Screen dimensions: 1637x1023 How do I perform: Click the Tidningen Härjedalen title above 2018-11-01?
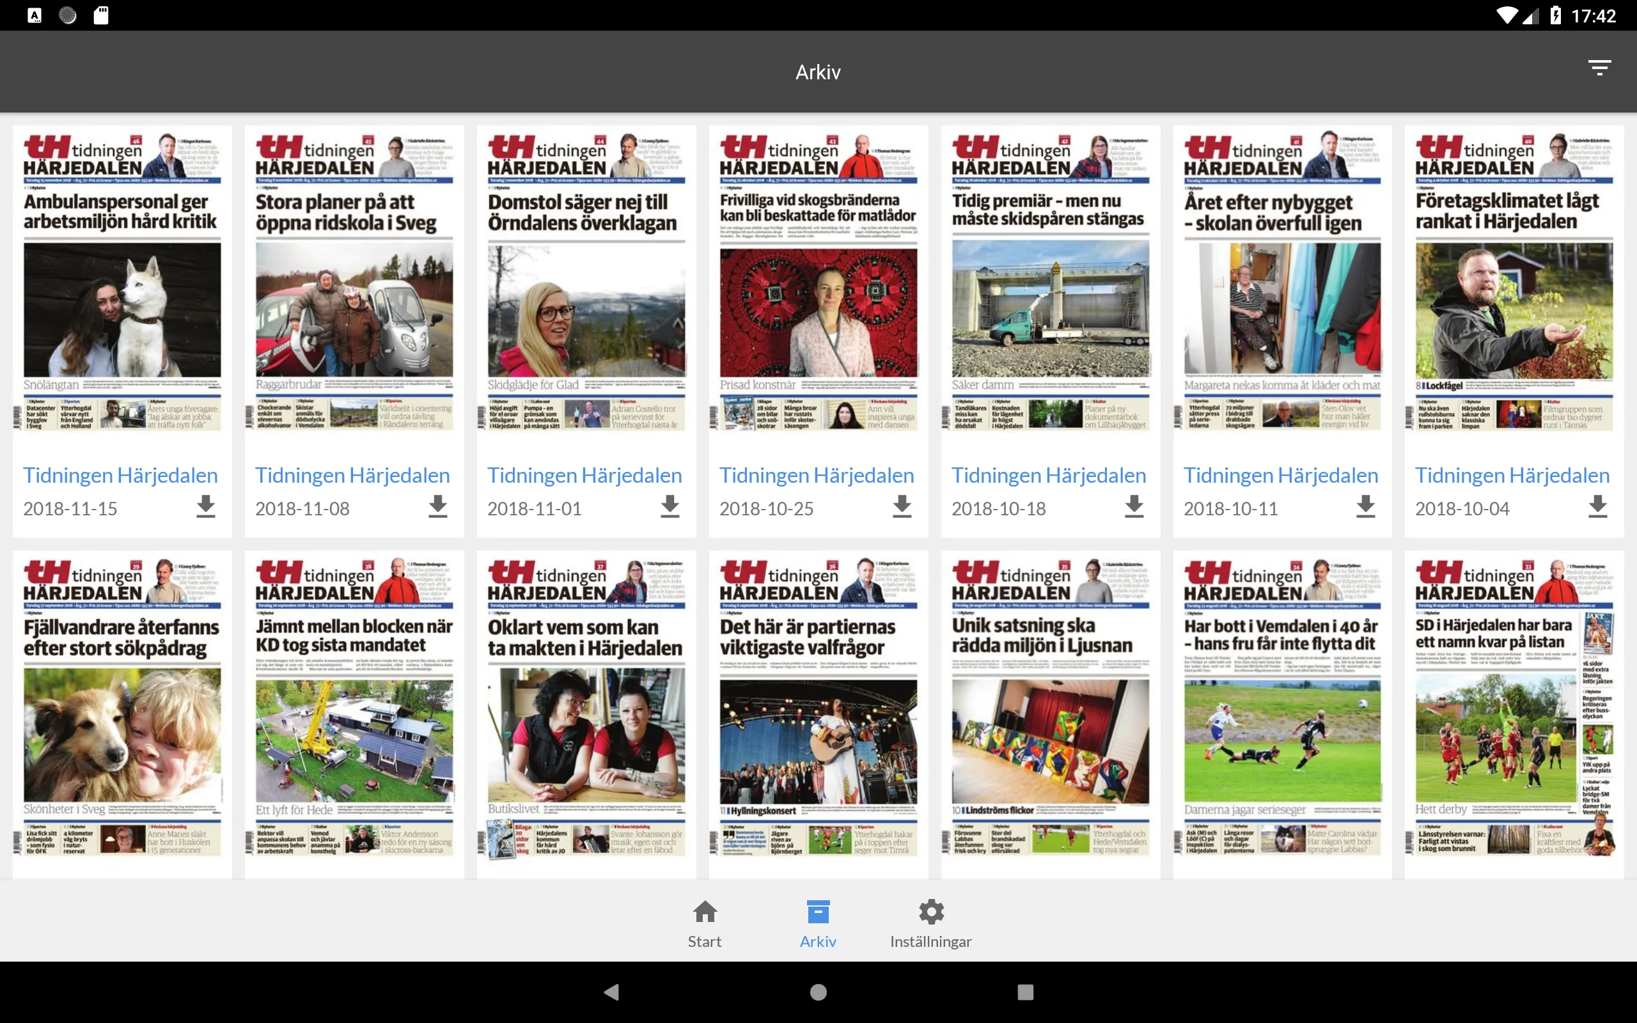584,476
